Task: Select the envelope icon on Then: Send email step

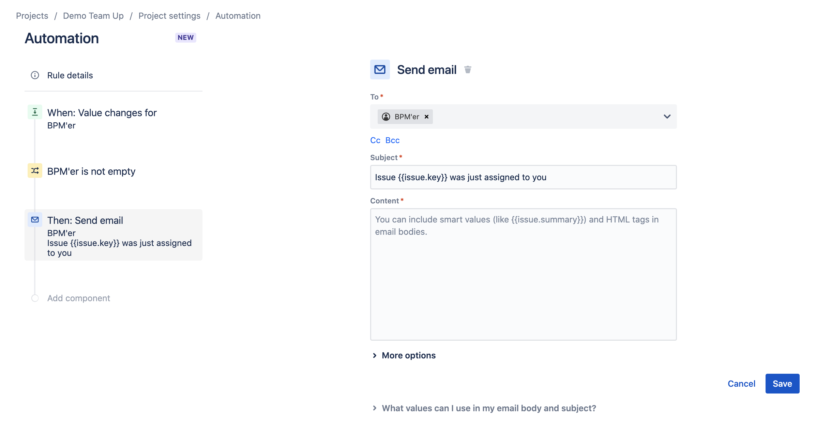Action: (x=34, y=220)
